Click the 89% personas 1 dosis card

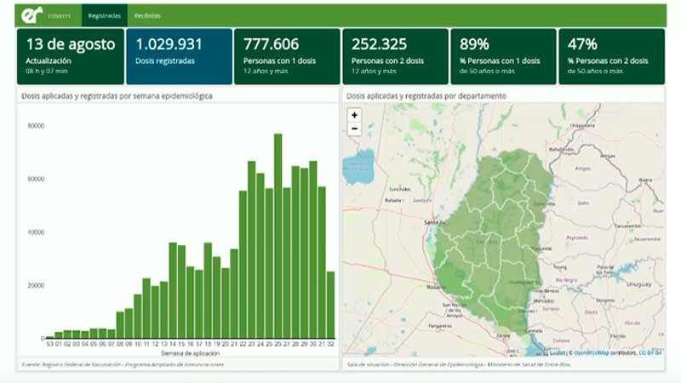click(x=502, y=56)
